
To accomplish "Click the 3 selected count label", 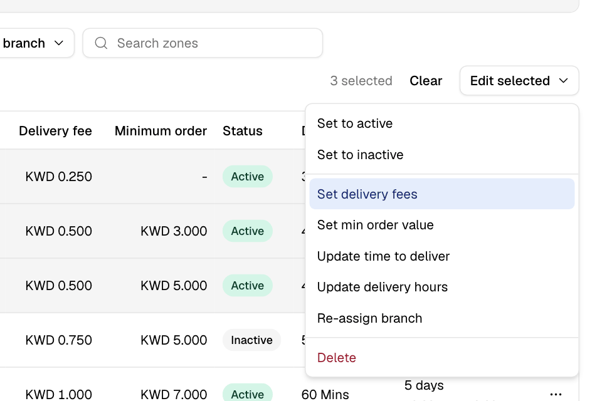I will coord(361,81).
